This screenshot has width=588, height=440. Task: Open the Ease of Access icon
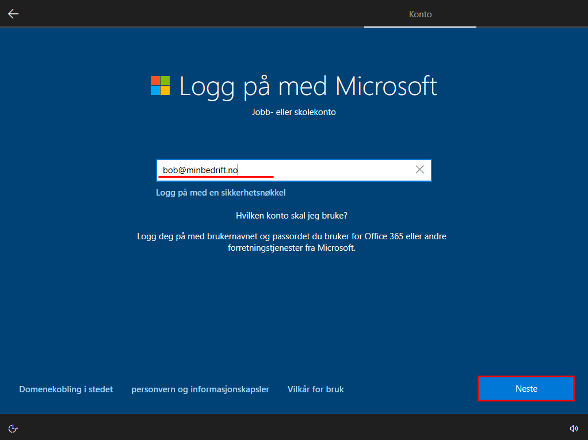[13, 428]
